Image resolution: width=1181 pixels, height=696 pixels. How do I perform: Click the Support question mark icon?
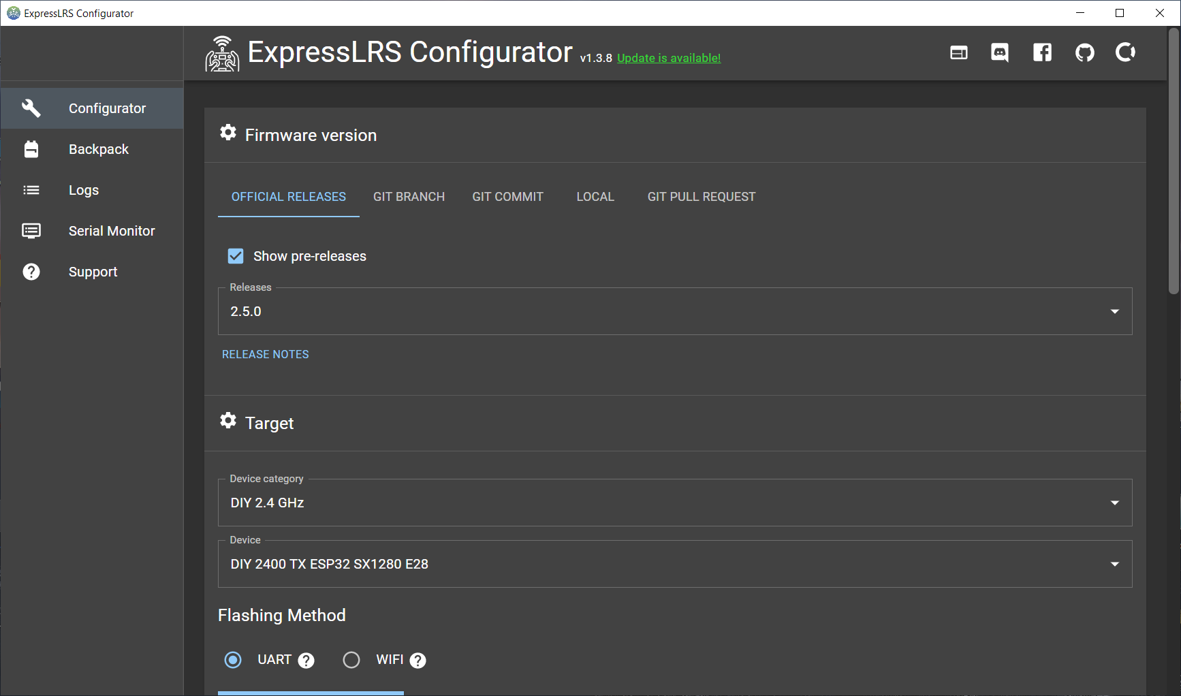pos(31,272)
